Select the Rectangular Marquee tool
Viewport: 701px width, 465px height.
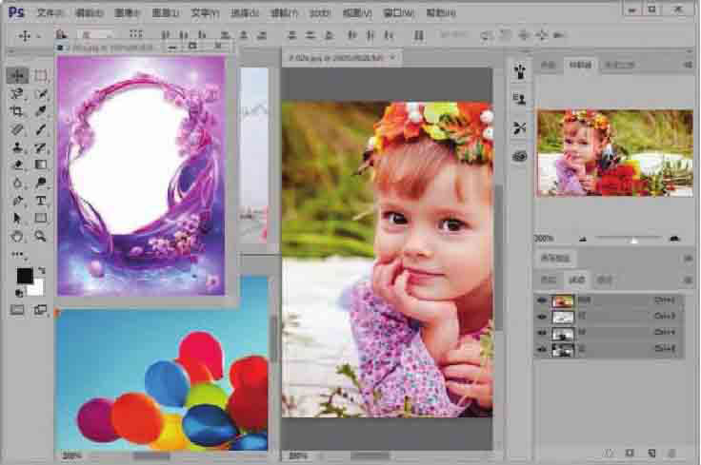(x=41, y=75)
